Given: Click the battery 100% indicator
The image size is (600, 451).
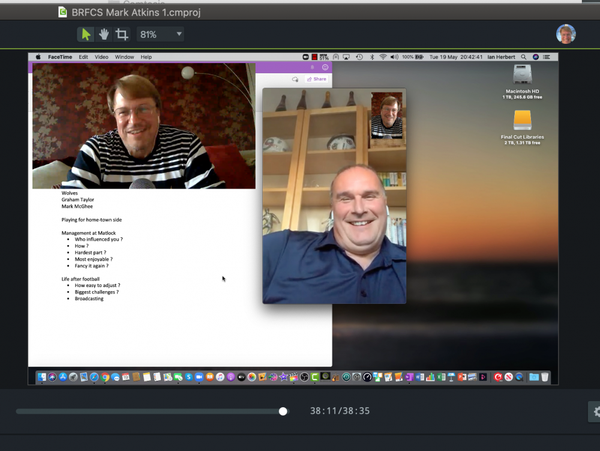Looking at the screenshot, I should [x=413, y=57].
